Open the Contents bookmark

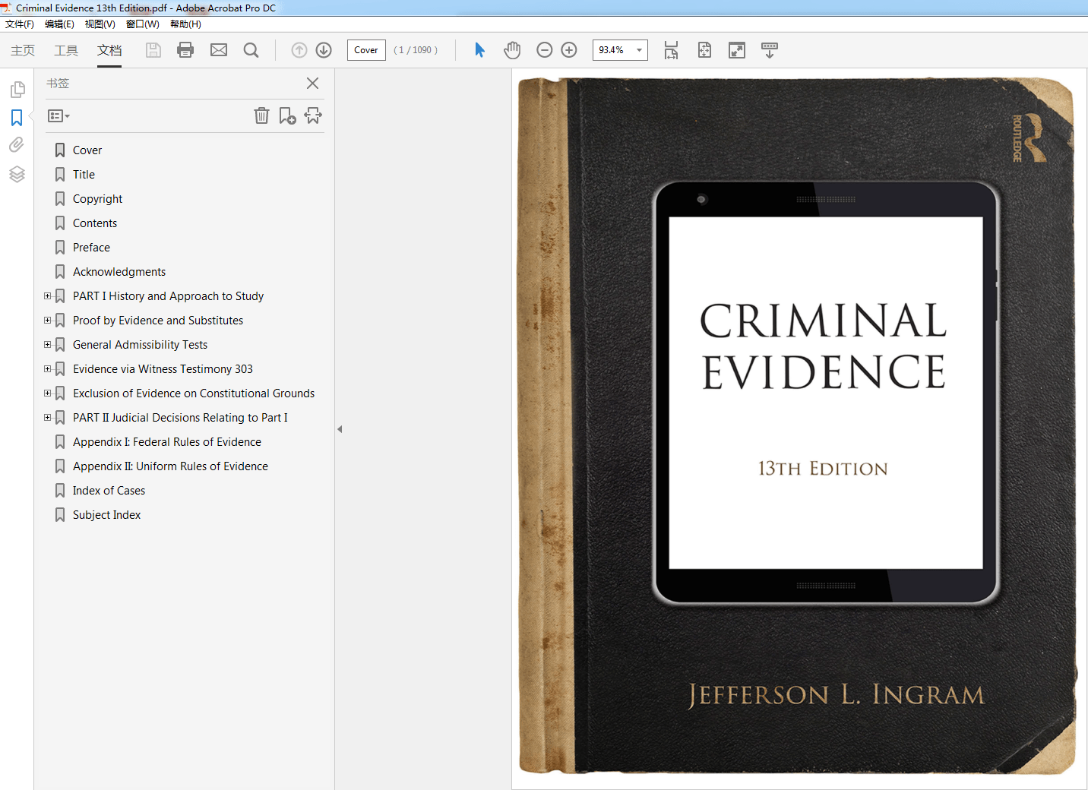click(x=95, y=223)
